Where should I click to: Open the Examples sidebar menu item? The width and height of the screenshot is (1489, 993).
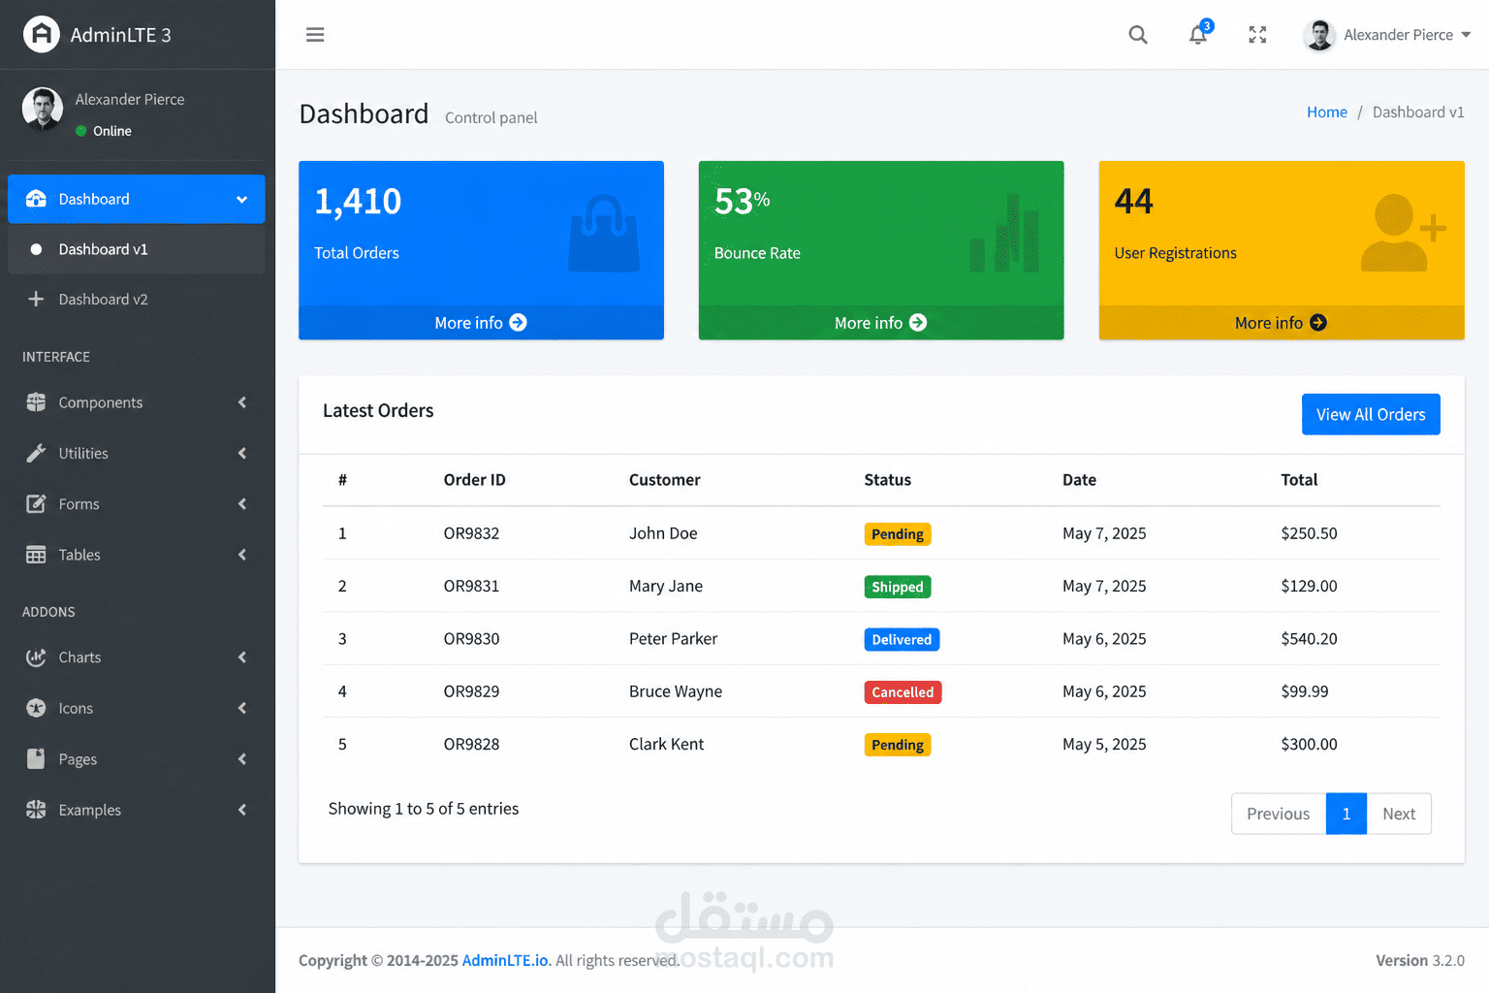(x=136, y=810)
